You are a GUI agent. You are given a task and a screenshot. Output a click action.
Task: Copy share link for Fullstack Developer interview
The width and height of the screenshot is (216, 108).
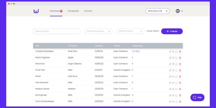click(x=170, y=51)
